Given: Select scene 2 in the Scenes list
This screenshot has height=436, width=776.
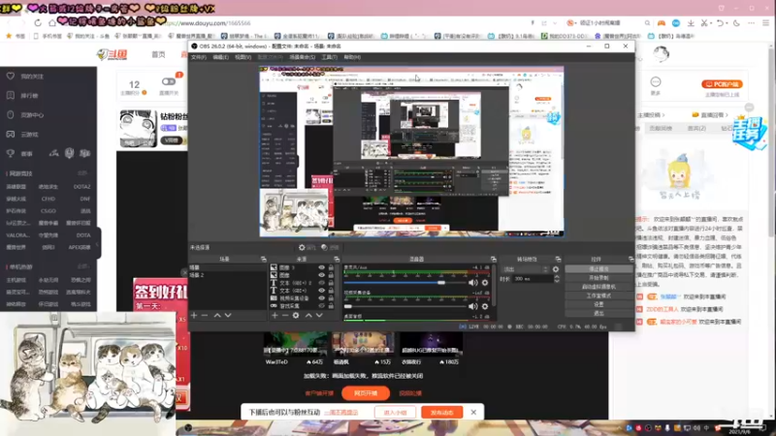Looking at the screenshot, I should tap(228, 275).
